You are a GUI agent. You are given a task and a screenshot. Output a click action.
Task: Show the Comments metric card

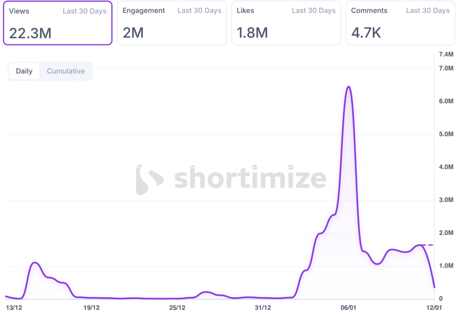click(x=400, y=23)
